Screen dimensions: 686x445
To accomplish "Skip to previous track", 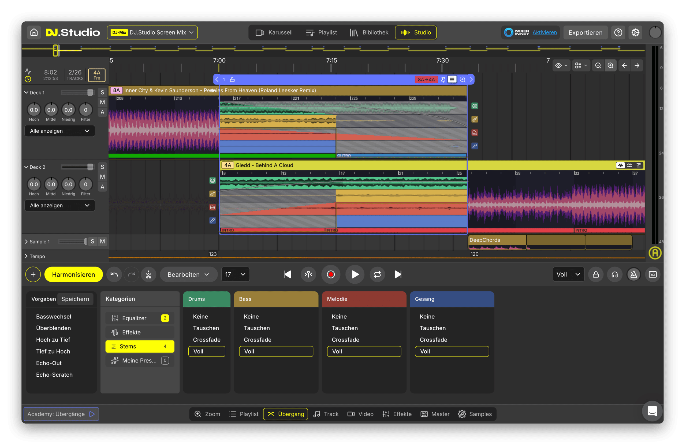I will (x=287, y=274).
